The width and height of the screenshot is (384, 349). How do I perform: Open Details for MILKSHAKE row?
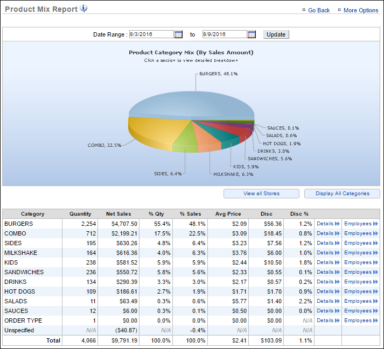pyautogui.click(x=328, y=253)
